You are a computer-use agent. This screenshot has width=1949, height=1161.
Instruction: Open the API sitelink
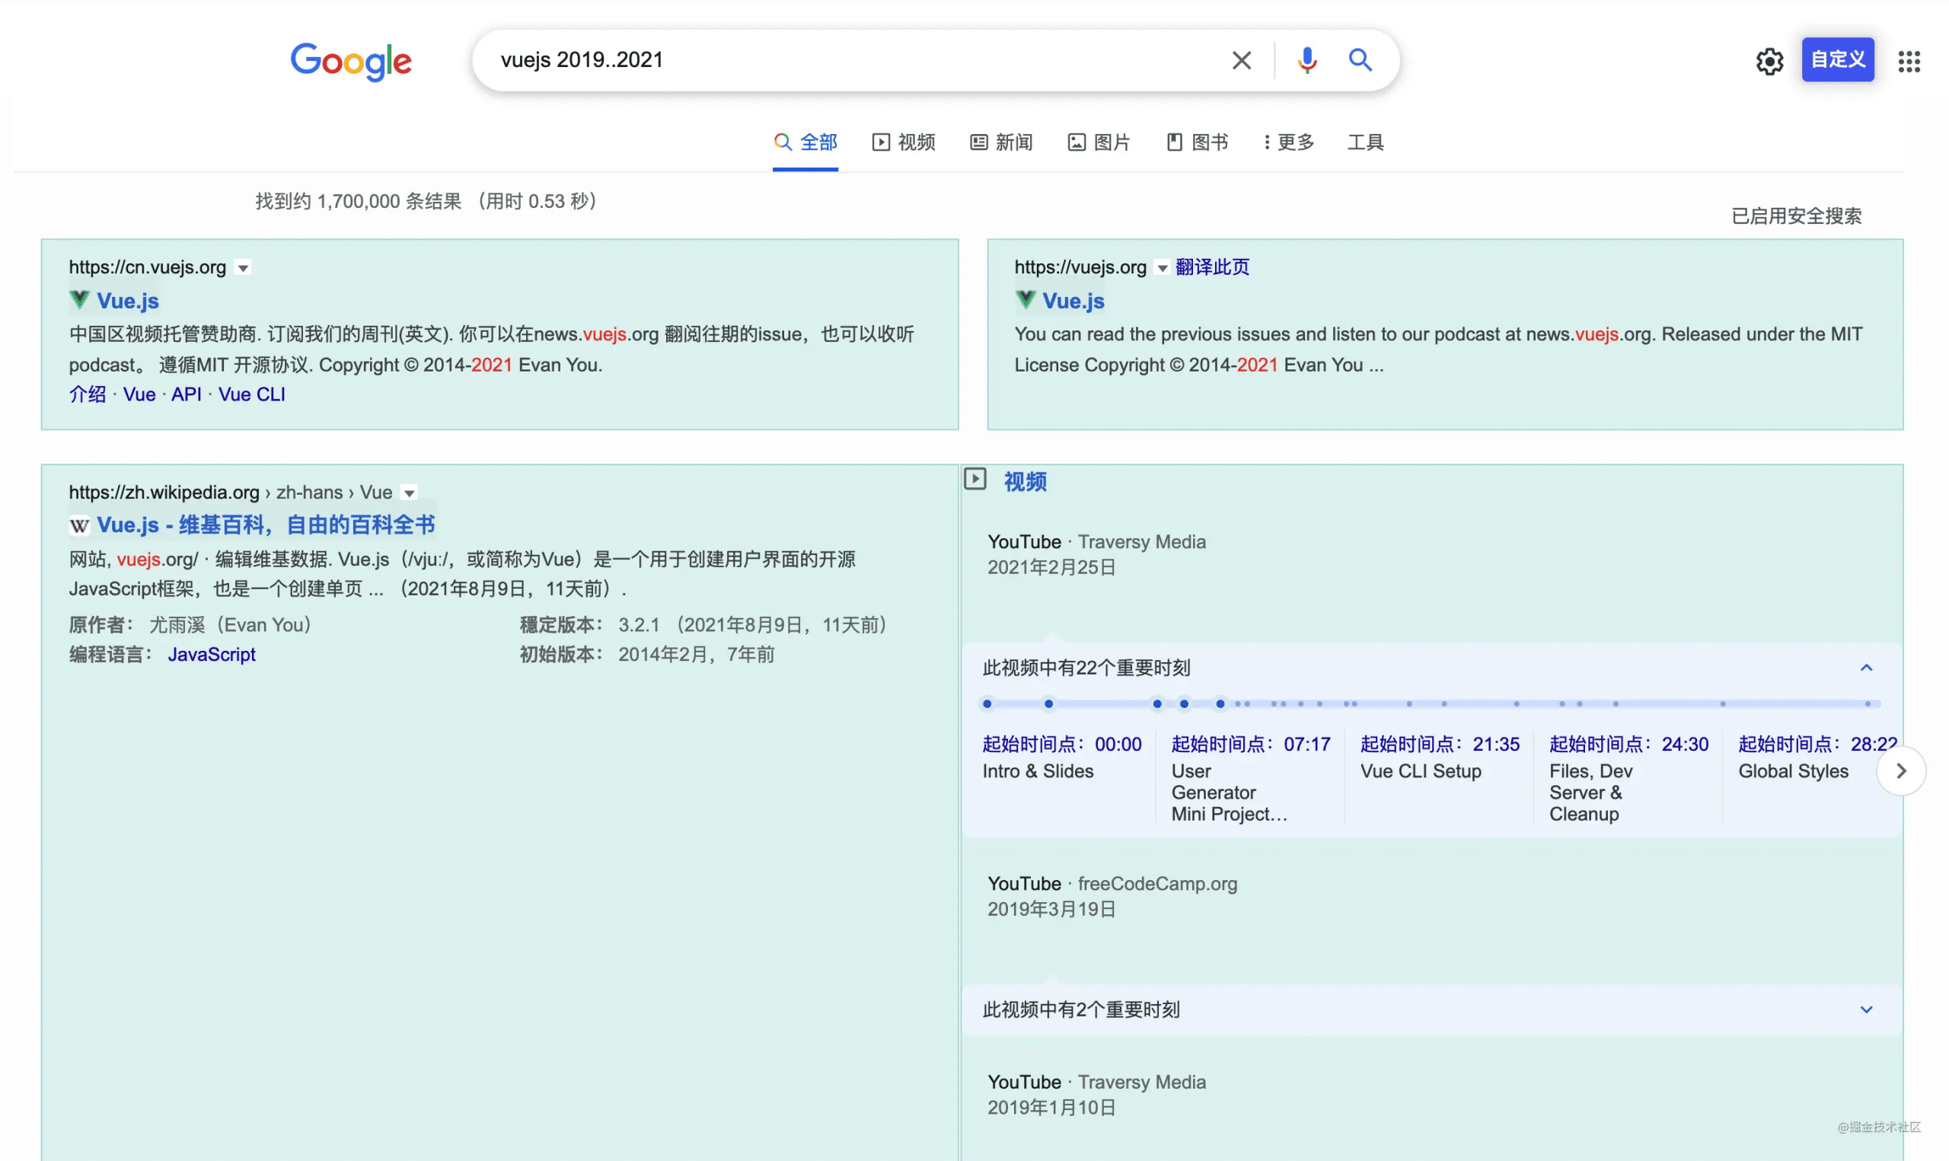[x=186, y=394]
